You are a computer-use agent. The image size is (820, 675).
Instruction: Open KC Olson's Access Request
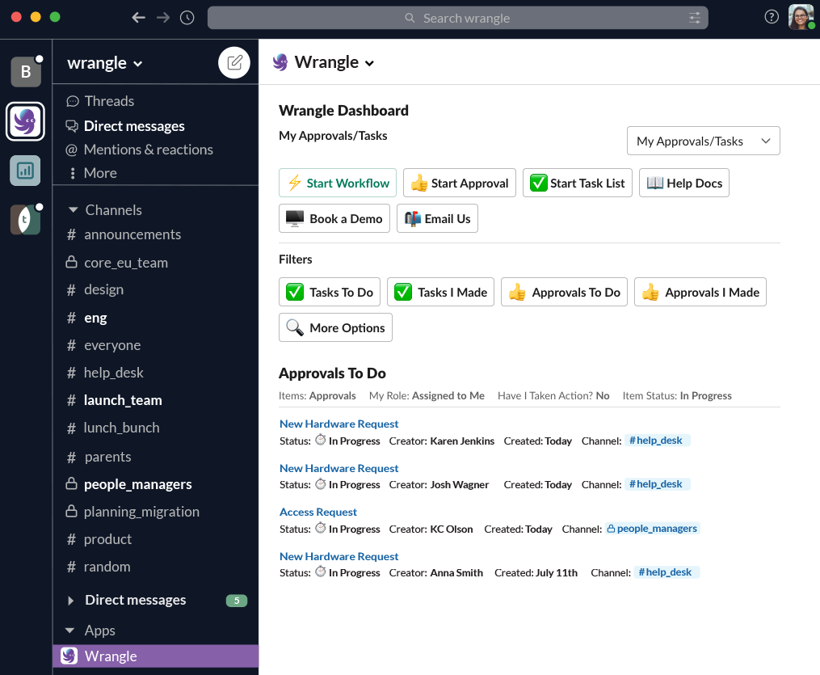point(318,512)
